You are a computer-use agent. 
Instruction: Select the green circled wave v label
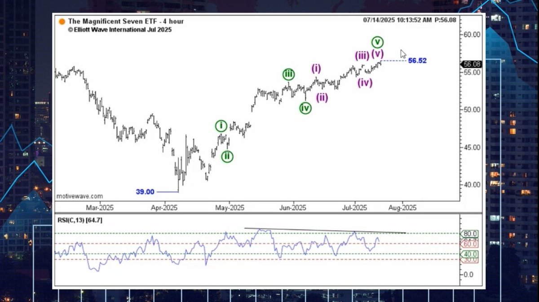pos(377,42)
